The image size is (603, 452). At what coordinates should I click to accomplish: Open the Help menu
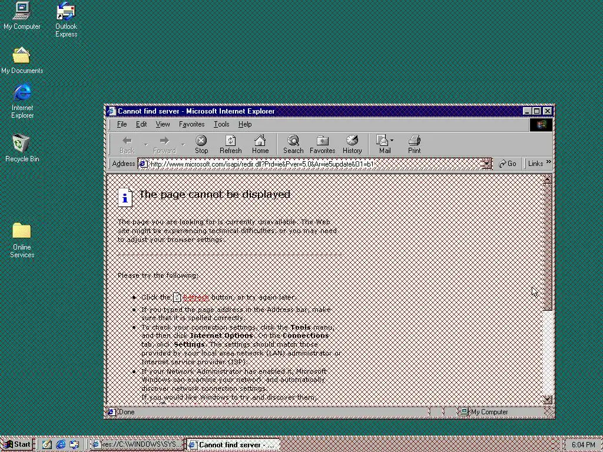click(245, 124)
